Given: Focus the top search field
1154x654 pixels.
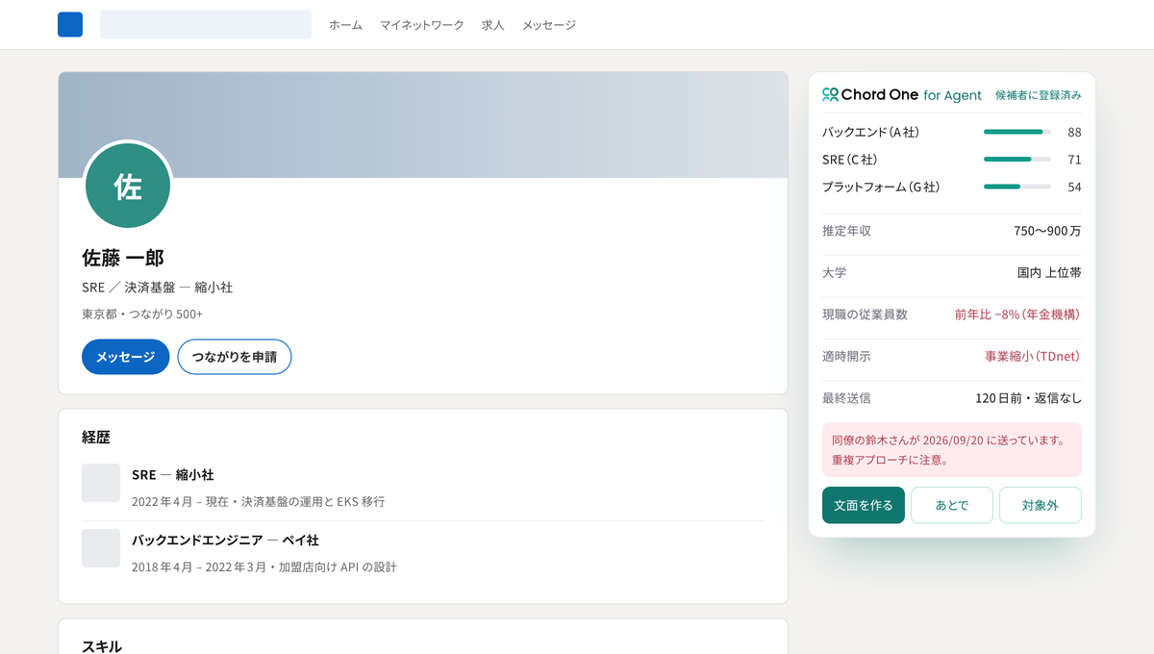Looking at the screenshot, I should [x=206, y=24].
